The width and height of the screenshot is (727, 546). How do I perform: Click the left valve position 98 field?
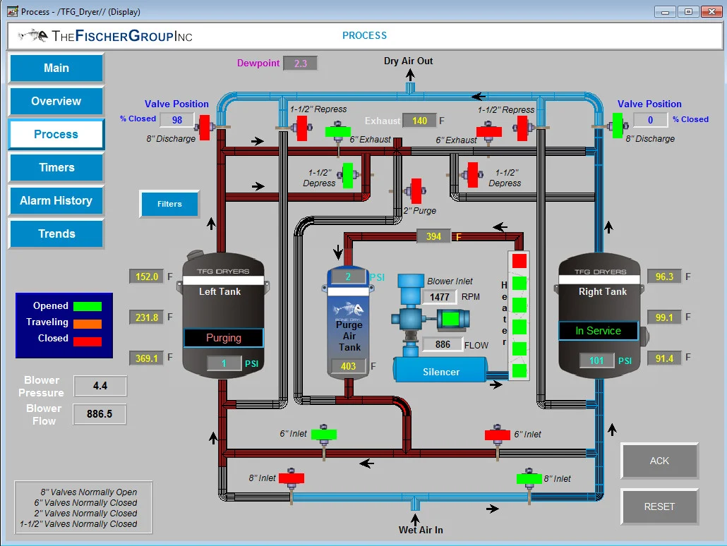point(177,120)
